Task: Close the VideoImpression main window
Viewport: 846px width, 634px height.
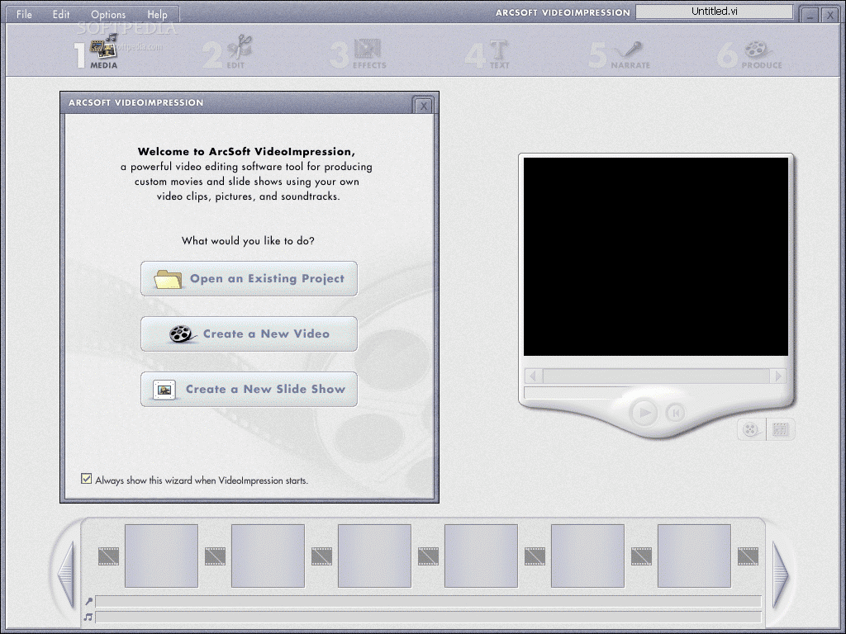Action: click(x=830, y=16)
